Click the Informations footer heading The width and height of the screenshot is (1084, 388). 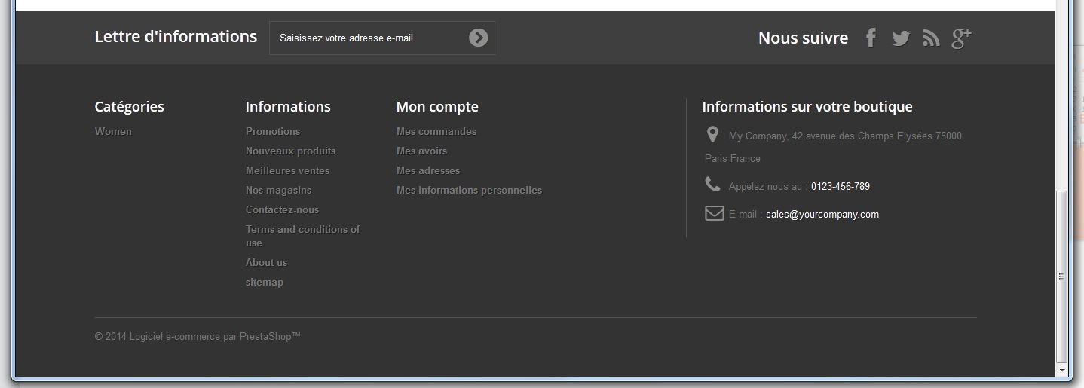288,107
